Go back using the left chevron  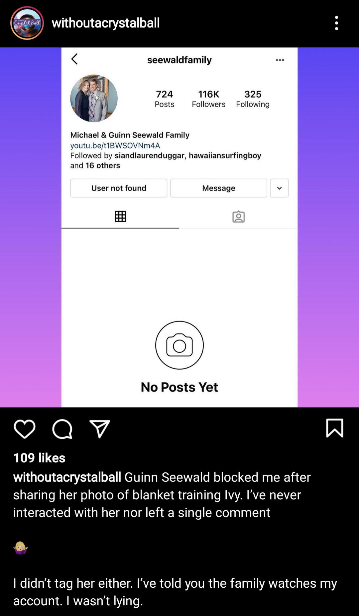pos(74,59)
